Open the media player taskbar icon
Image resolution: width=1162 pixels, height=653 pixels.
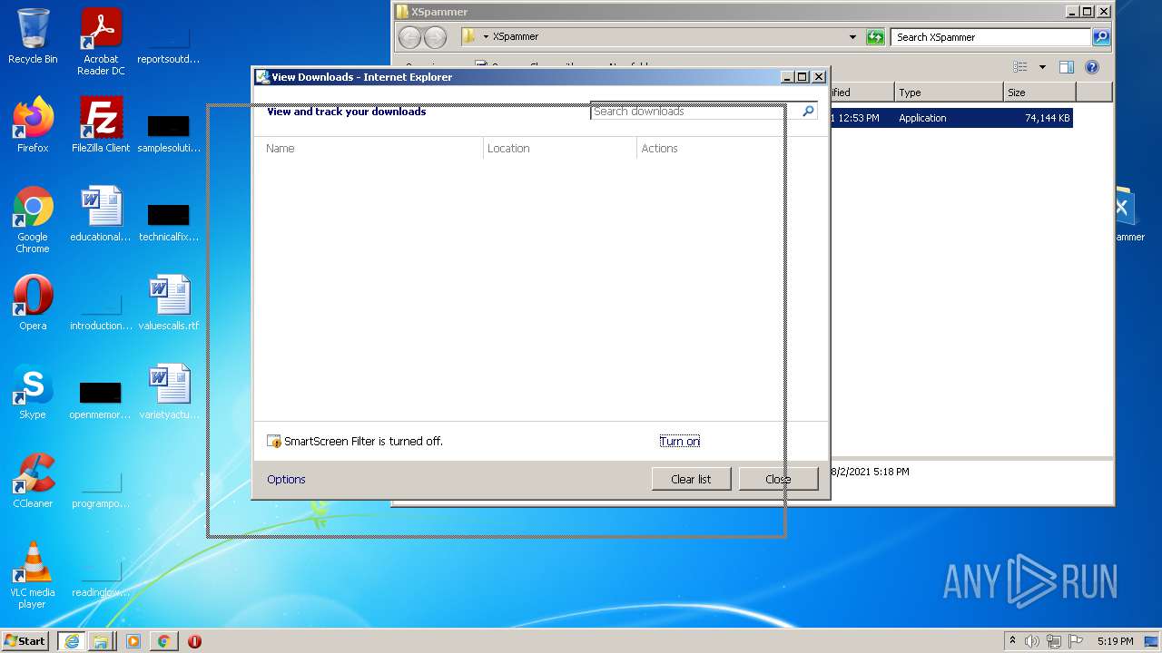click(133, 641)
